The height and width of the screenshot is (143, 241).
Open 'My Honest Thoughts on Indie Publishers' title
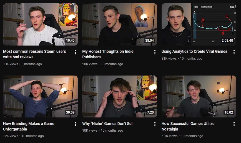[108, 54]
